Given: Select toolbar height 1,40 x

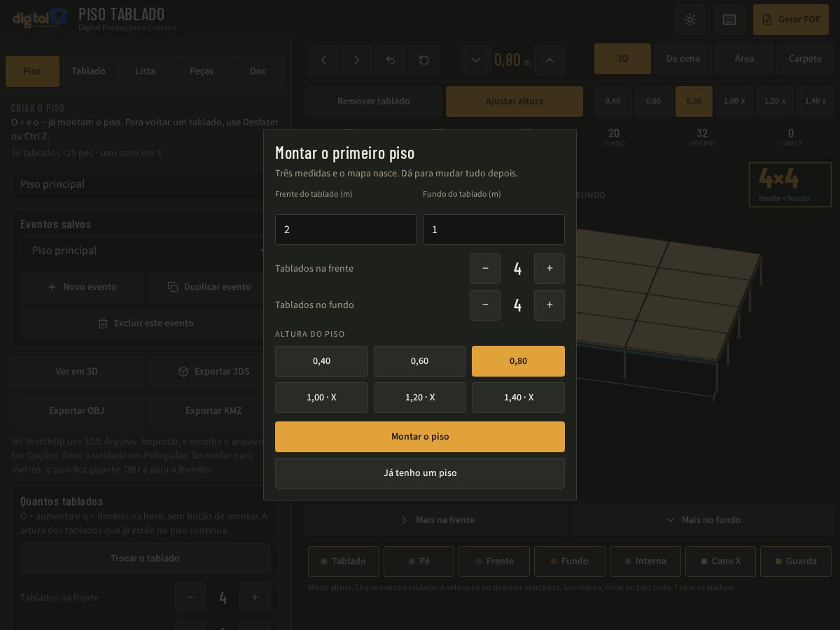Looking at the screenshot, I should [815, 101].
